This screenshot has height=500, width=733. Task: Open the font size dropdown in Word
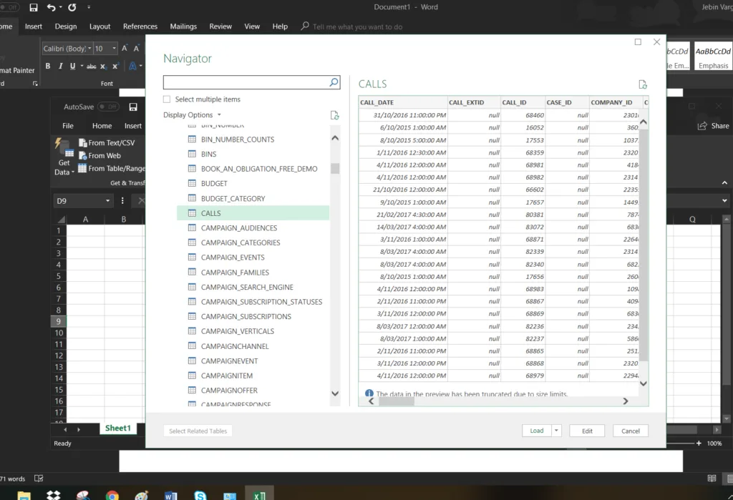pyautogui.click(x=113, y=49)
